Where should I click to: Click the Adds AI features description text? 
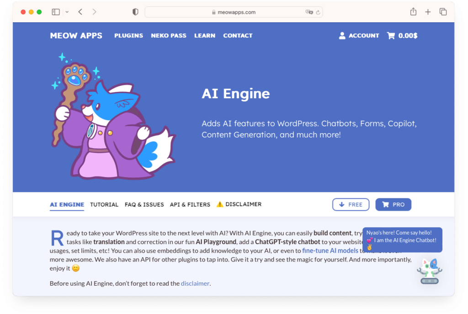tap(309, 129)
